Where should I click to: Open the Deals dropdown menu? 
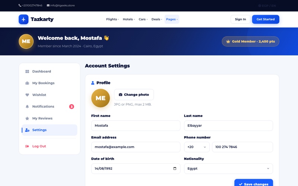157,19
